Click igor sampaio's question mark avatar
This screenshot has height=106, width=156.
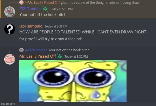point(10,29)
